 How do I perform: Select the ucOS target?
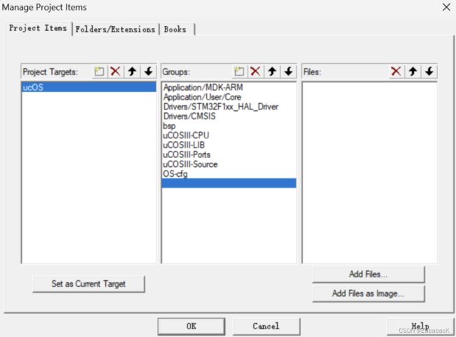pos(88,87)
